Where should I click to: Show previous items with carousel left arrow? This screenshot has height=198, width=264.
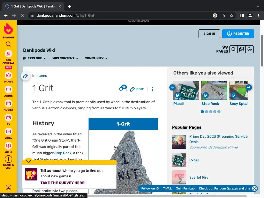[x=172, y=87]
